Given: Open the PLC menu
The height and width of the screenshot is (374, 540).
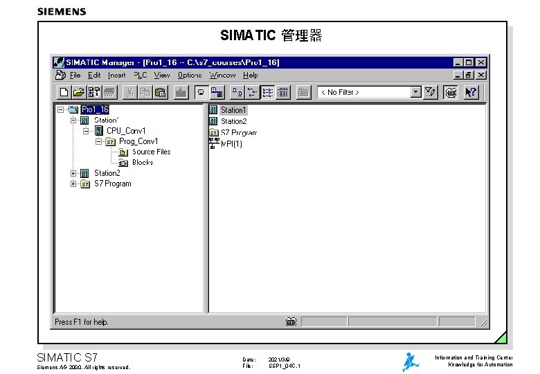Looking at the screenshot, I should [141, 75].
